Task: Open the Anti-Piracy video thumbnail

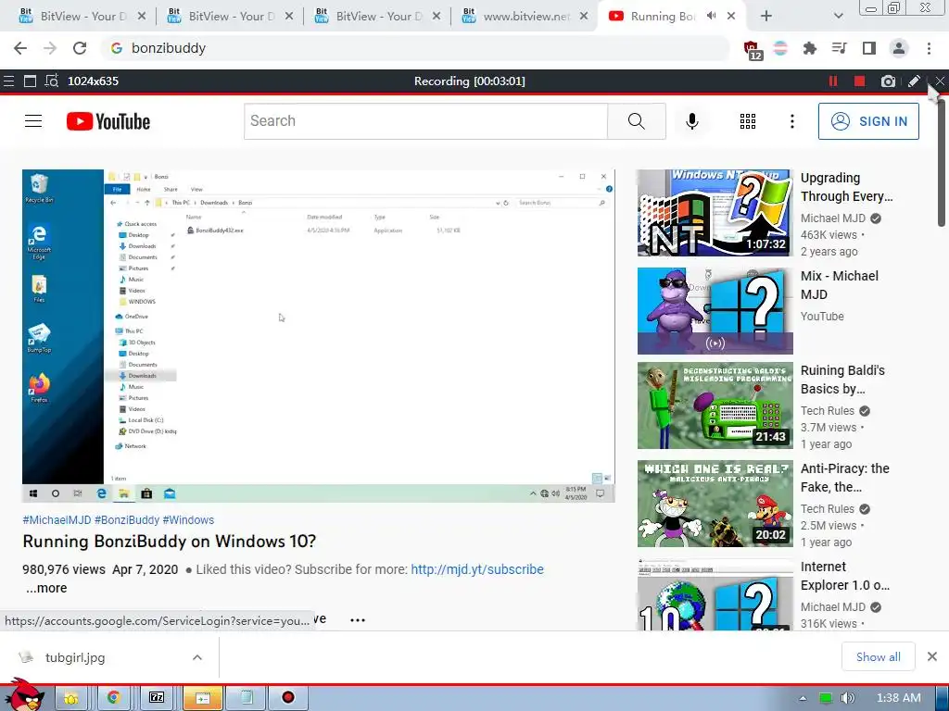Action: [715, 504]
